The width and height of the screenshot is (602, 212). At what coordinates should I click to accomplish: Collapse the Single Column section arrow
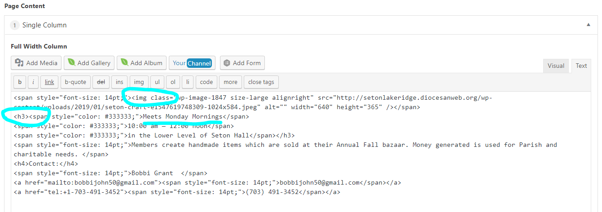tap(589, 25)
